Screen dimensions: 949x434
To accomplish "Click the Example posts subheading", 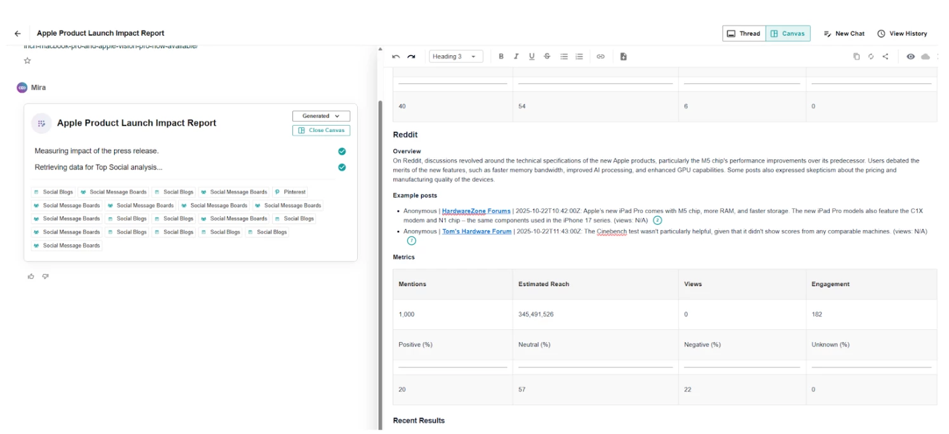I will pyautogui.click(x=415, y=195).
